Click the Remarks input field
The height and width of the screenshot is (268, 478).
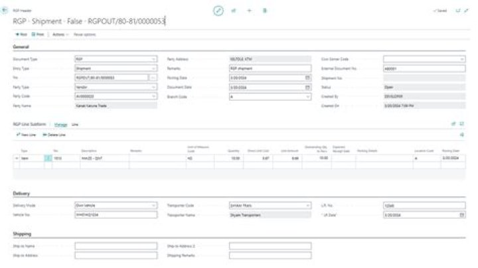coord(270,68)
